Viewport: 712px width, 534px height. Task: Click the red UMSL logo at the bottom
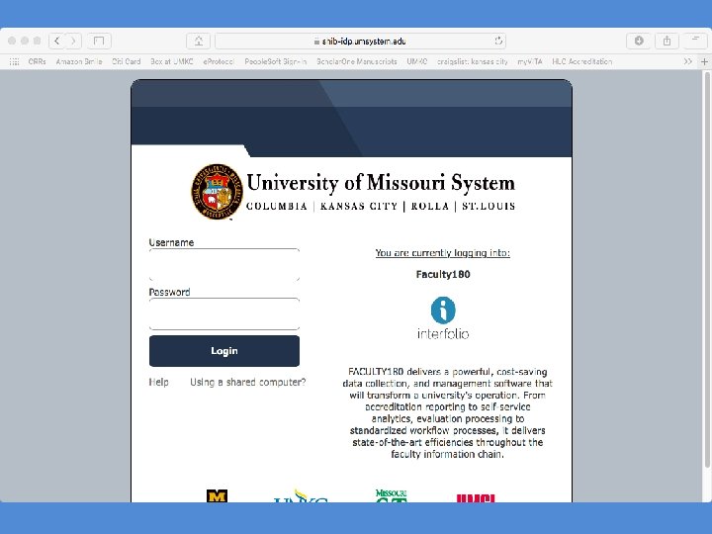[476, 498]
